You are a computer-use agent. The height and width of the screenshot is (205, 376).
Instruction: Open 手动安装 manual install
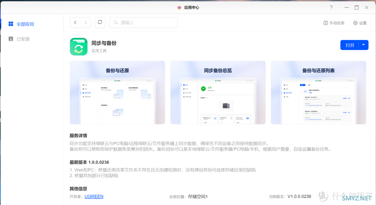point(334,23)
